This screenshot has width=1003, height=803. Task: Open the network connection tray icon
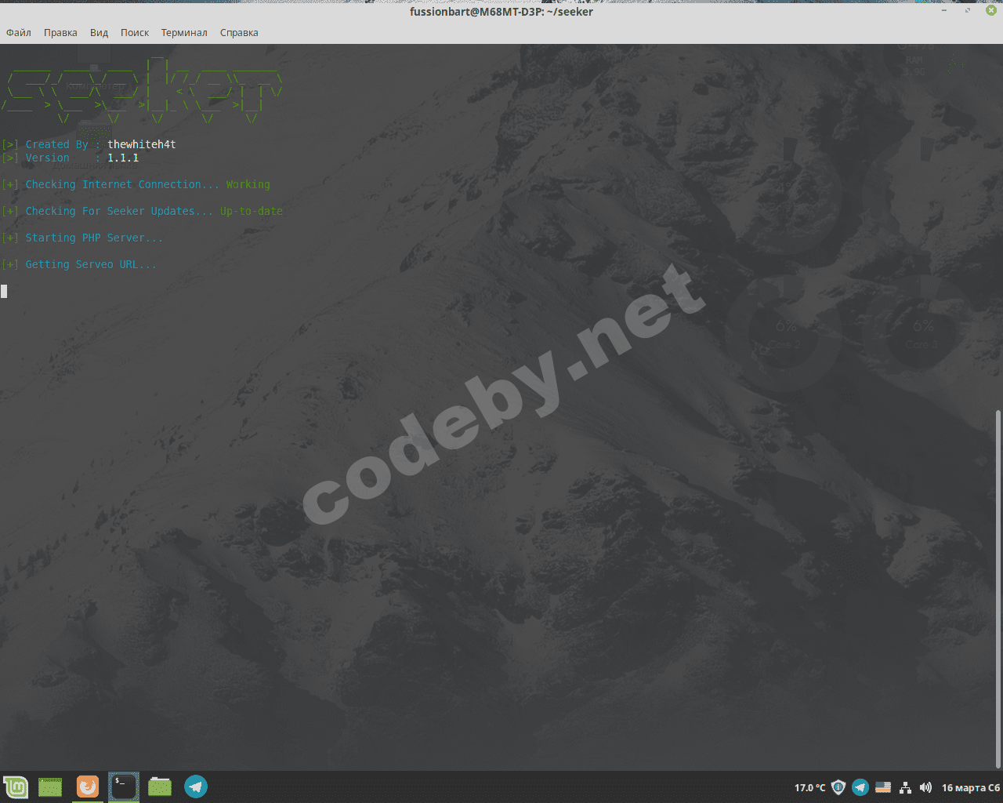pos(905,787)
